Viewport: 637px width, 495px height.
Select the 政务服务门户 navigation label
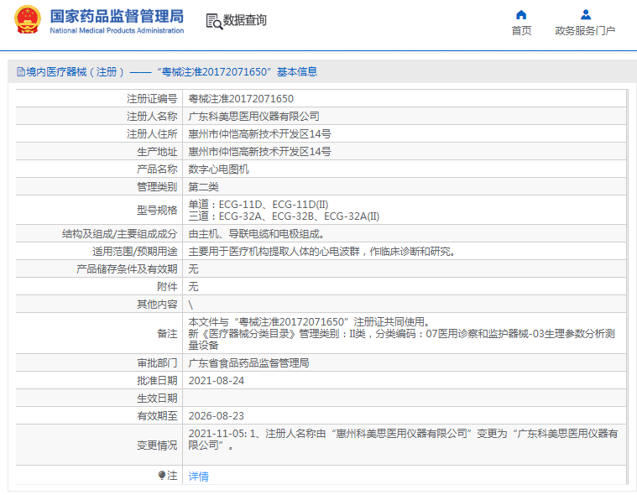click(585, 30)
